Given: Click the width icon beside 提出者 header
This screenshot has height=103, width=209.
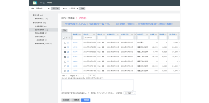Looking at the screenshot, I should pyautogui.click(x=104, y=34).
